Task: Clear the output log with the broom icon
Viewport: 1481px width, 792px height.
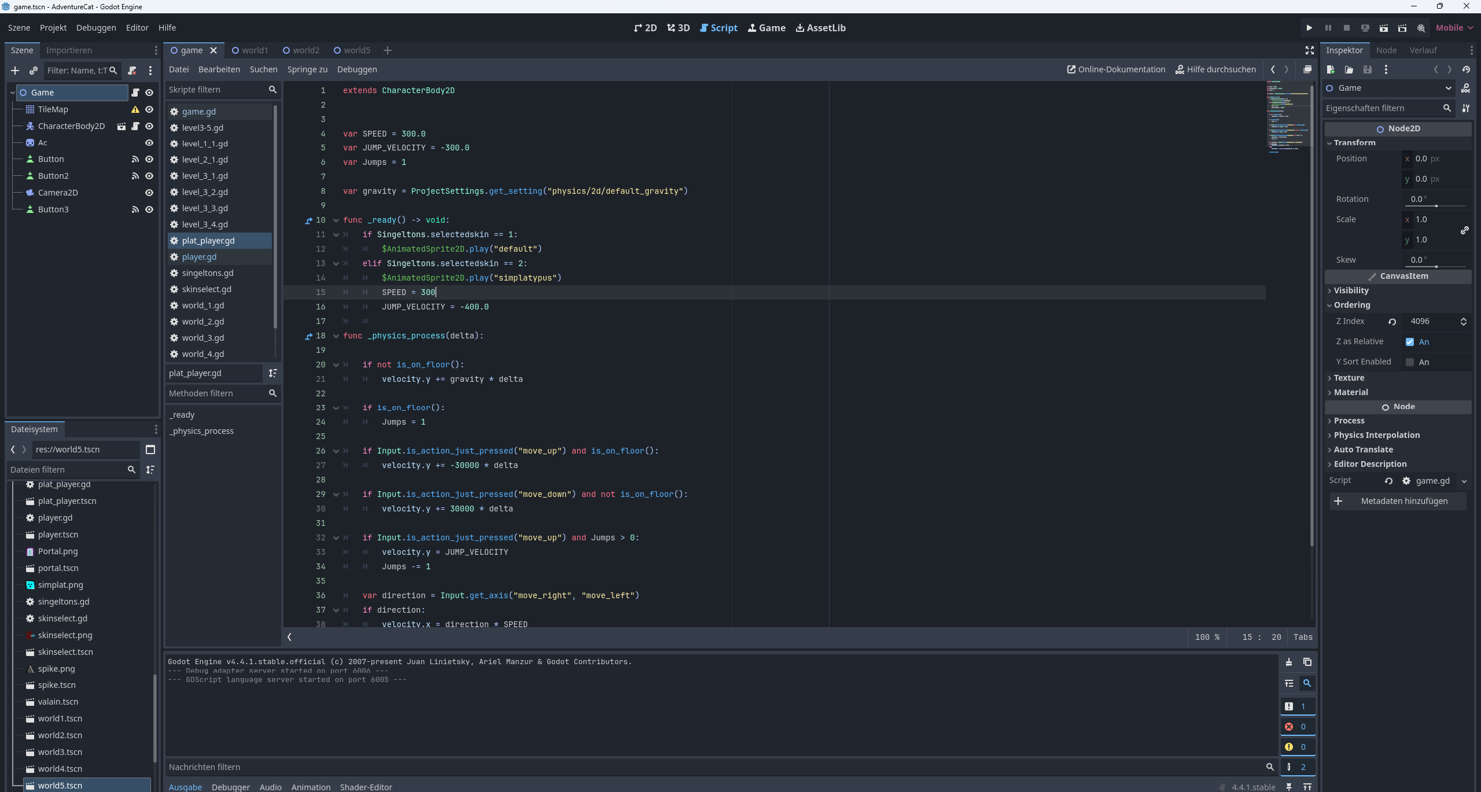Action: 1289,662
